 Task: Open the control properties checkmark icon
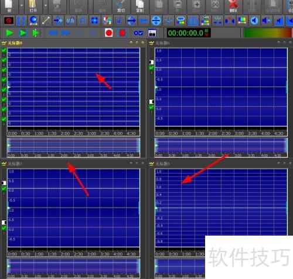coord(138,33)
